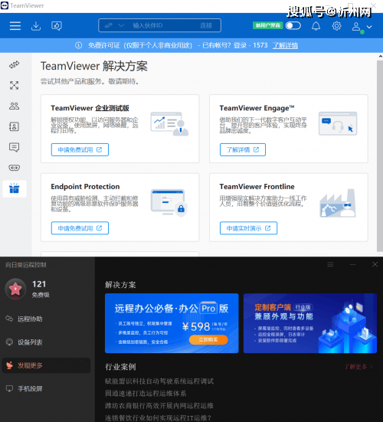
Task: Click the Endpoint Protection card title
Action: point(85,187)
